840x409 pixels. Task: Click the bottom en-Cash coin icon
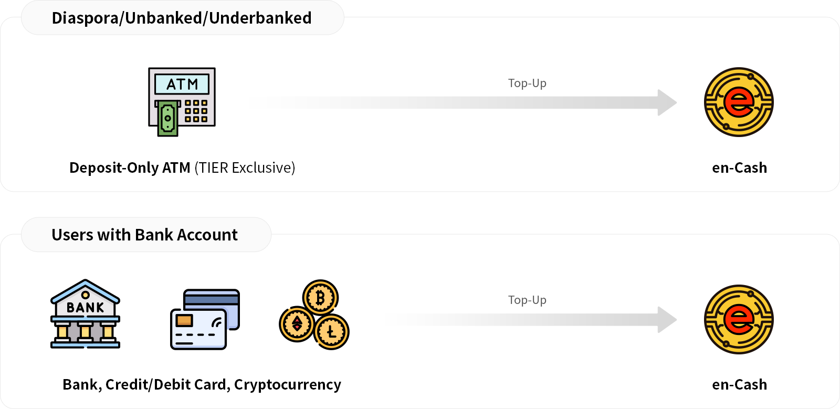coord(739,319)
